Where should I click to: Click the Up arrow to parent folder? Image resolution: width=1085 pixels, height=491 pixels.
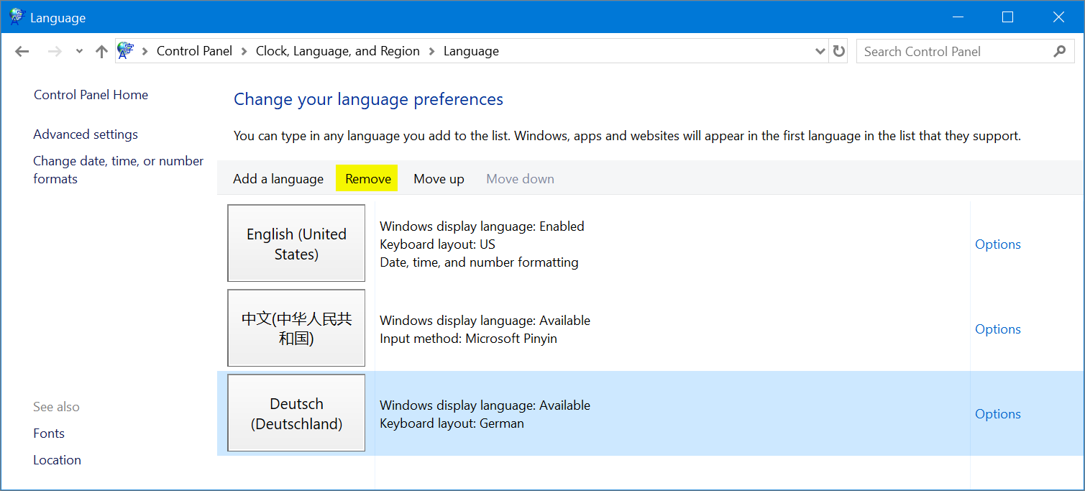point(101,51)
